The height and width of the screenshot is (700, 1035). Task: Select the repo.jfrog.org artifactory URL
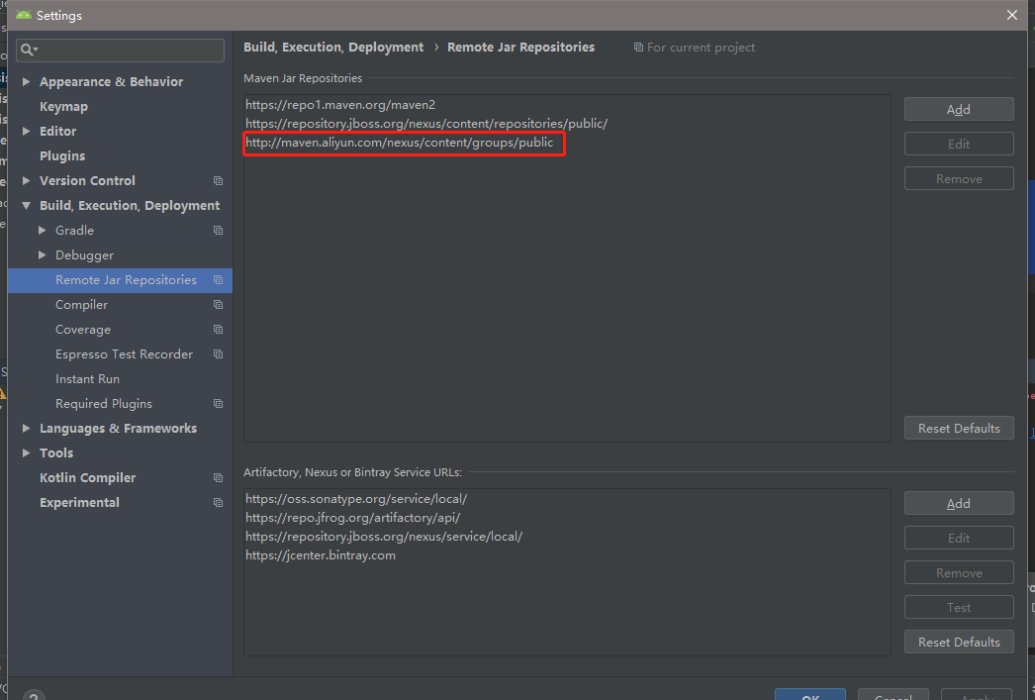coord(352,518)
